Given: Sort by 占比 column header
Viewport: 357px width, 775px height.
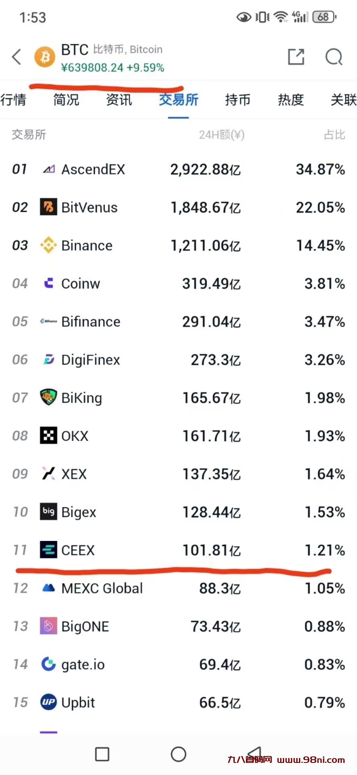Looking at the screenshot, I should point(334,135).
